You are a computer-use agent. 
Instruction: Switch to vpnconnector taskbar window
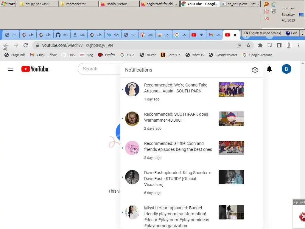(79, 4)
